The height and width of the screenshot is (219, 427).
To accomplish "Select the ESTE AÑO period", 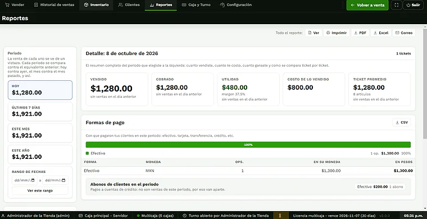I will click(40, 154).
